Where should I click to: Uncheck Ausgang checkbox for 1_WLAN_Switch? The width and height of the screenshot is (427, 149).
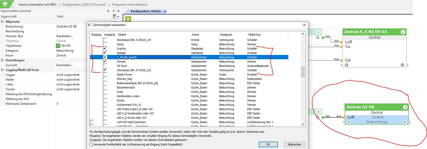click(x=105, y=57)
